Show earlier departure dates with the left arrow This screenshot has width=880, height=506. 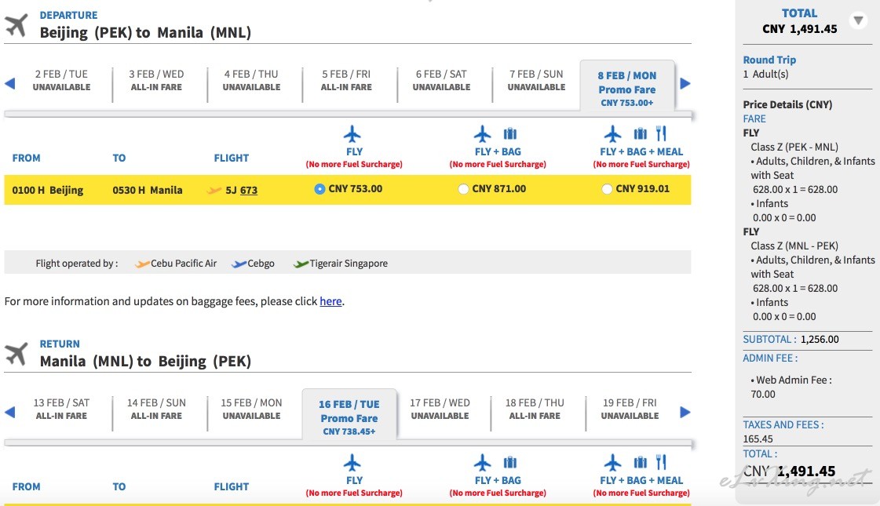pyautogui.click(x=9, y=84)
